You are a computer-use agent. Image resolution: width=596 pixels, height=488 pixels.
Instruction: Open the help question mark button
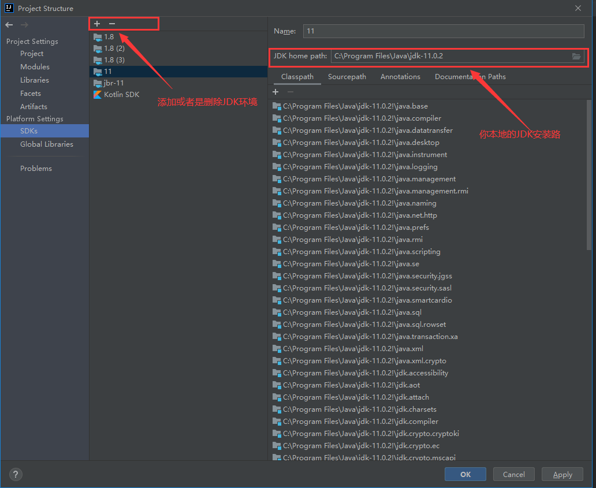[x=16, y=475]
